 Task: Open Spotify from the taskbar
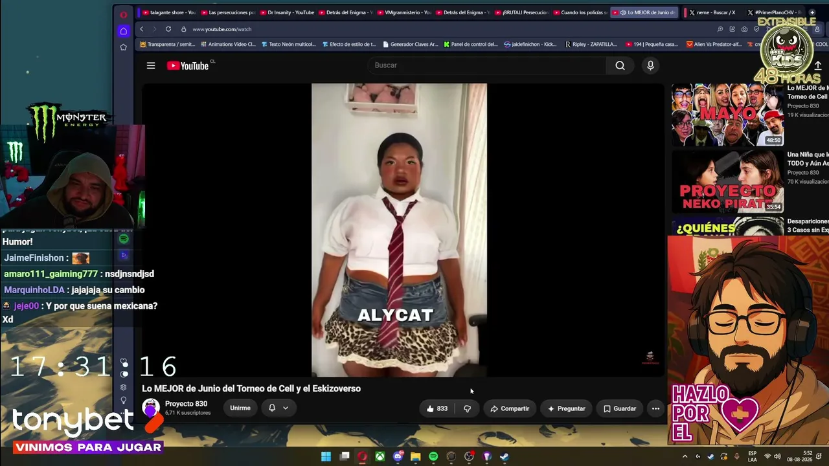click(433, 456)
